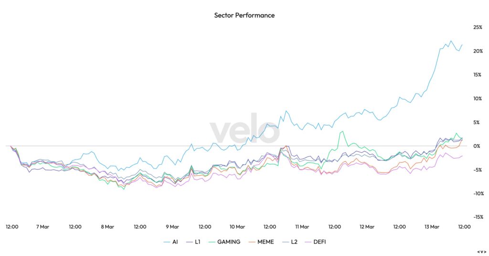The image size is (489, 256).
Task: Toggle the DEFI legend entry
Action: 319,242
